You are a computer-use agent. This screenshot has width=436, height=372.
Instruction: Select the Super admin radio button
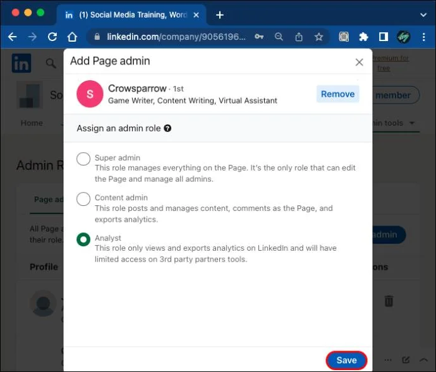pos(83,159)
